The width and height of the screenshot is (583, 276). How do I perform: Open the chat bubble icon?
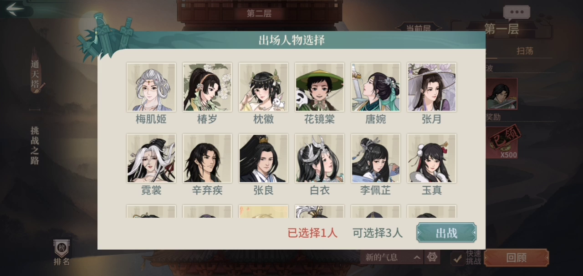tap(517, 13)
